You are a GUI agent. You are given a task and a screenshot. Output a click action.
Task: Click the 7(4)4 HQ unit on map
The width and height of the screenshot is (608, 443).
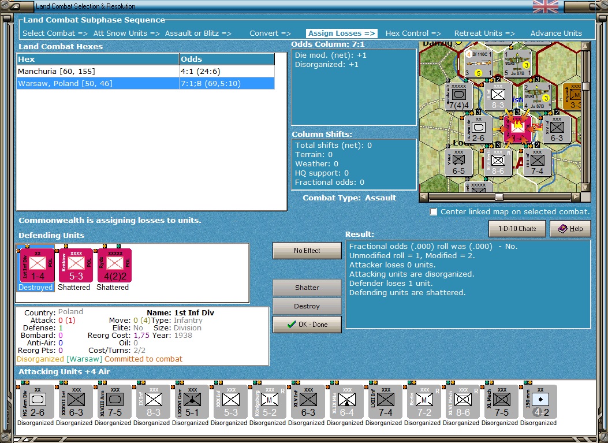pyautogui.click(x=458, y=96)
